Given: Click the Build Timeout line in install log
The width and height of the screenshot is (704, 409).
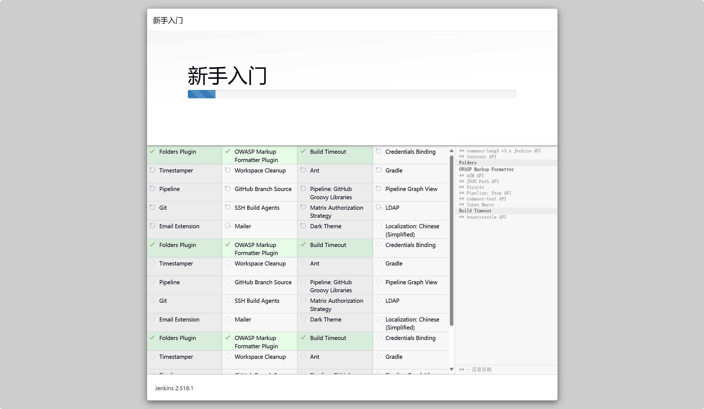Looking at the screenshot, I should click(475, 211).
